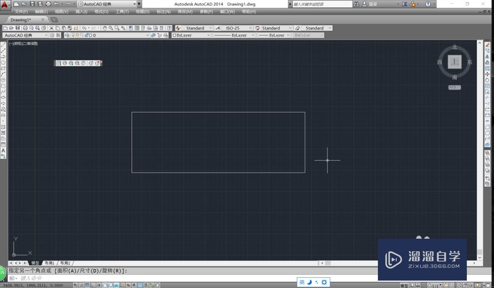Click the Open folder icon in the quick access toolbar
This screenshot has width=494, height=288.
point(24,4)
